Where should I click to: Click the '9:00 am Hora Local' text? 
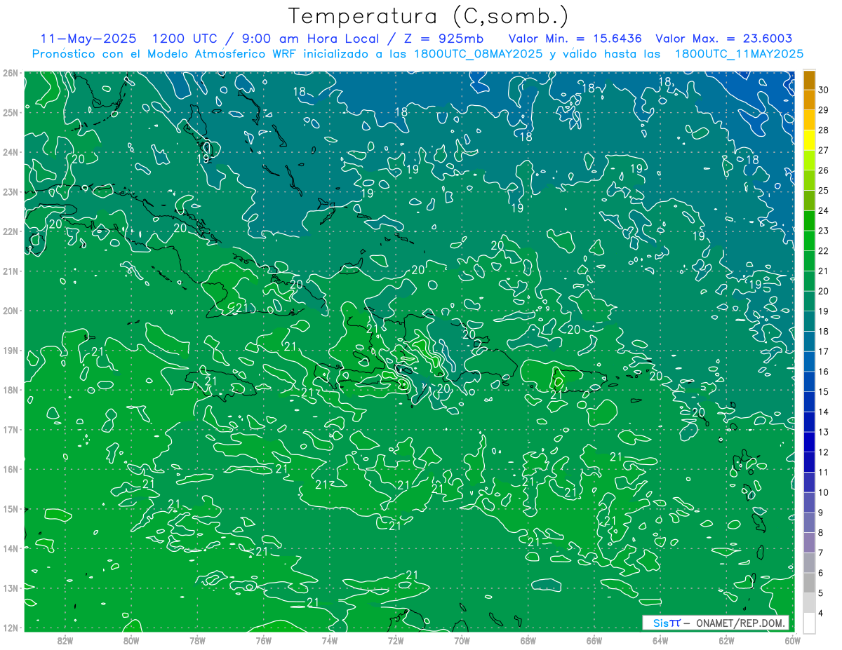coord(310,39)
